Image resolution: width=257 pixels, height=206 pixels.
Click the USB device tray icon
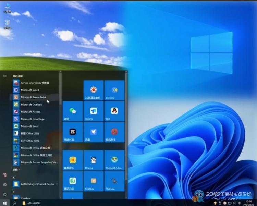tap(220, 203)
